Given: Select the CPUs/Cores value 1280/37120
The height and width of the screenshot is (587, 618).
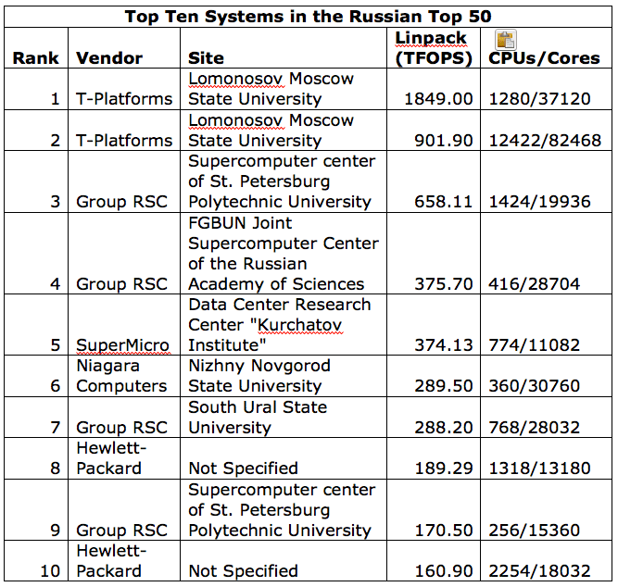Looking at the screenshot, I should click(539, 99).
